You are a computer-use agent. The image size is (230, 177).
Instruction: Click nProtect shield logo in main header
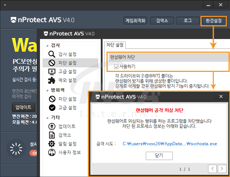point(13,20)
